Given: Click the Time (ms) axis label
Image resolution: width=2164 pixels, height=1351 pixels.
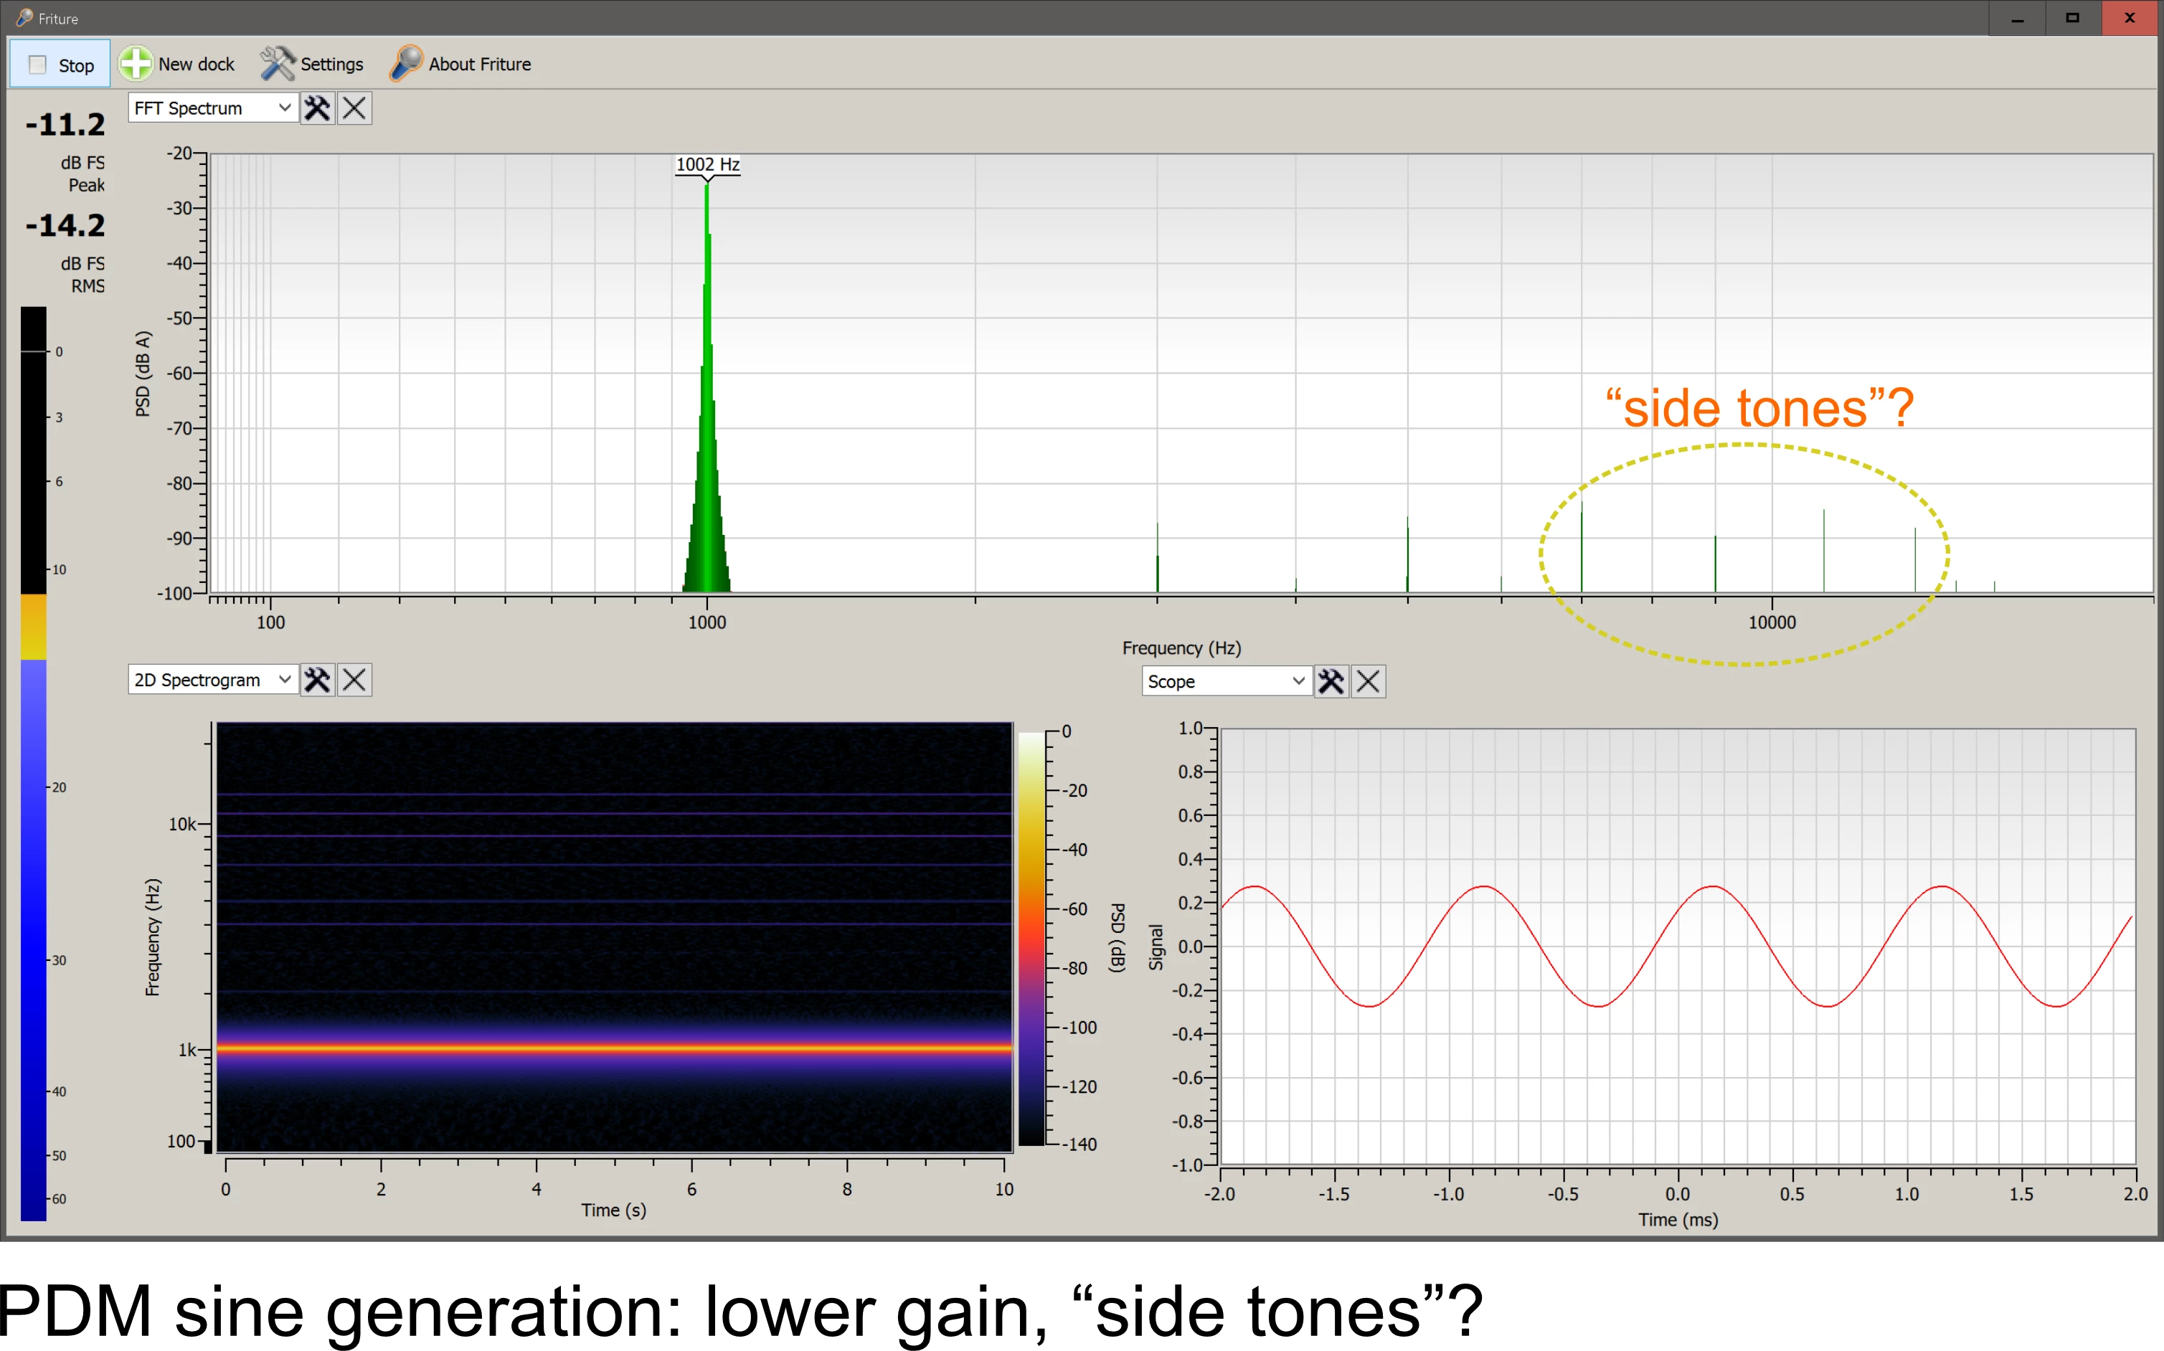Looking at the screenshot, I should (x=1678, y=1220).
